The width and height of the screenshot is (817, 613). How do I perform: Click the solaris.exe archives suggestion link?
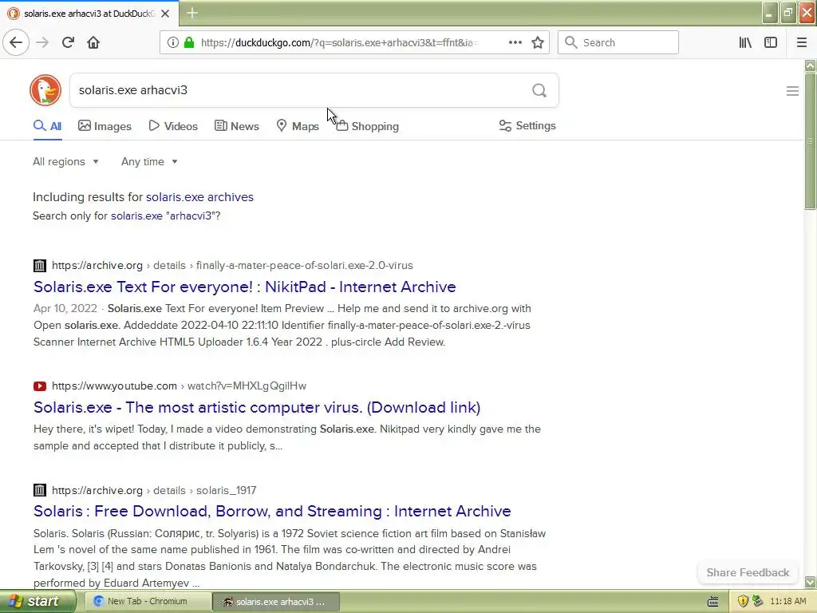tap(199, 197)
